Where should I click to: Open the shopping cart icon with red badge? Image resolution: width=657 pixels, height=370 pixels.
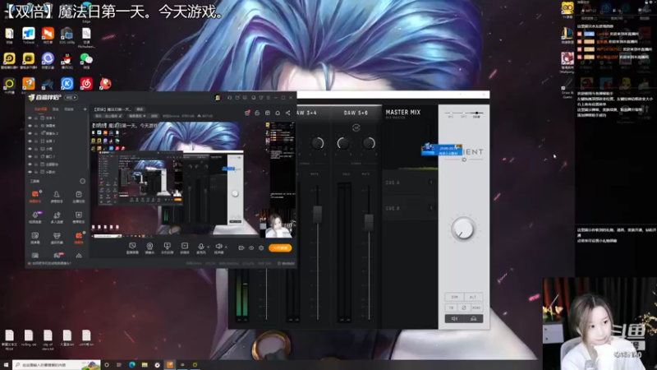click(x=247, y=113)
